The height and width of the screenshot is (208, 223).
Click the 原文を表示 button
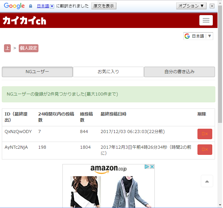(104, 6)
